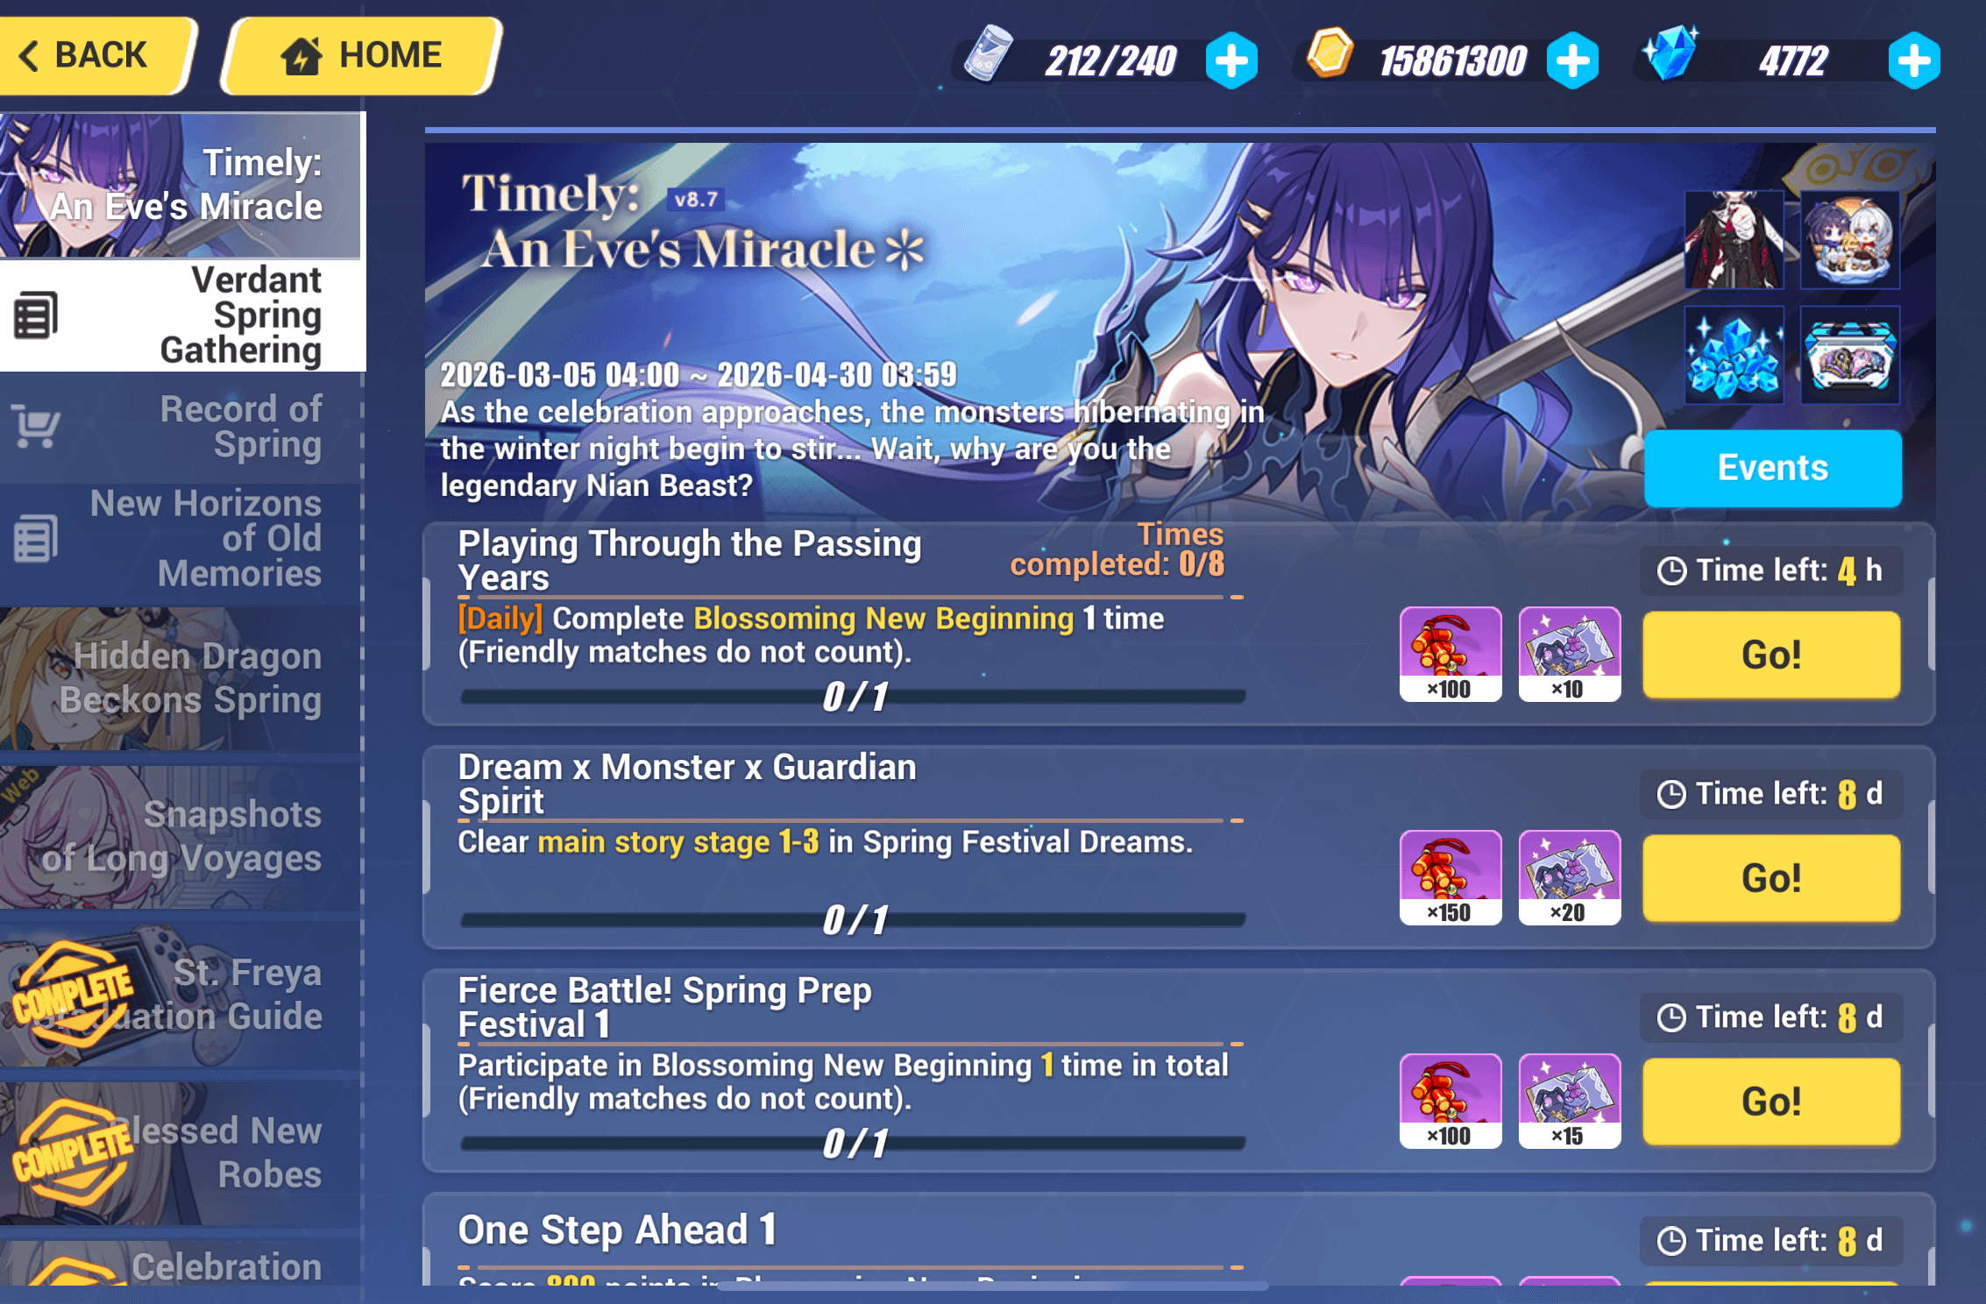Tap the chibi characters reward icon
1986x1304 pixels.
pyautogui.click(x=1850, y=239)
